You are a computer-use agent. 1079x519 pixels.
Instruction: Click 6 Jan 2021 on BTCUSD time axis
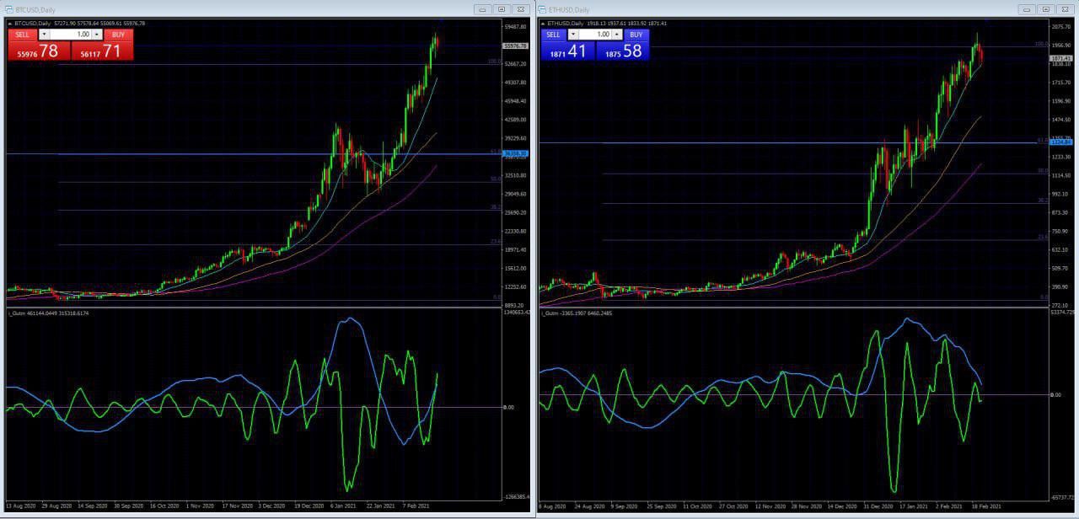(343, 506)
